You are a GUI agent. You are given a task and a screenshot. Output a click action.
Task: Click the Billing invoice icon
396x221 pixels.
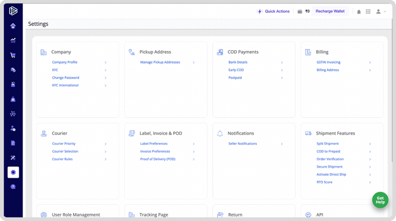pos(308,52)
